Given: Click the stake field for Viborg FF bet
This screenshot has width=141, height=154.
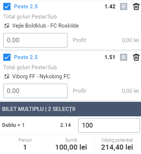Looking at the screenshot, I should pos(35,91).
